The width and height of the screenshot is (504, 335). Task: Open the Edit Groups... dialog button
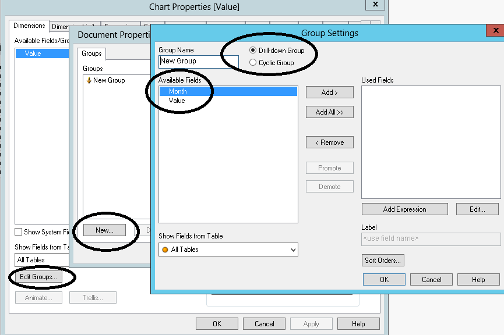tap(38, 277)
